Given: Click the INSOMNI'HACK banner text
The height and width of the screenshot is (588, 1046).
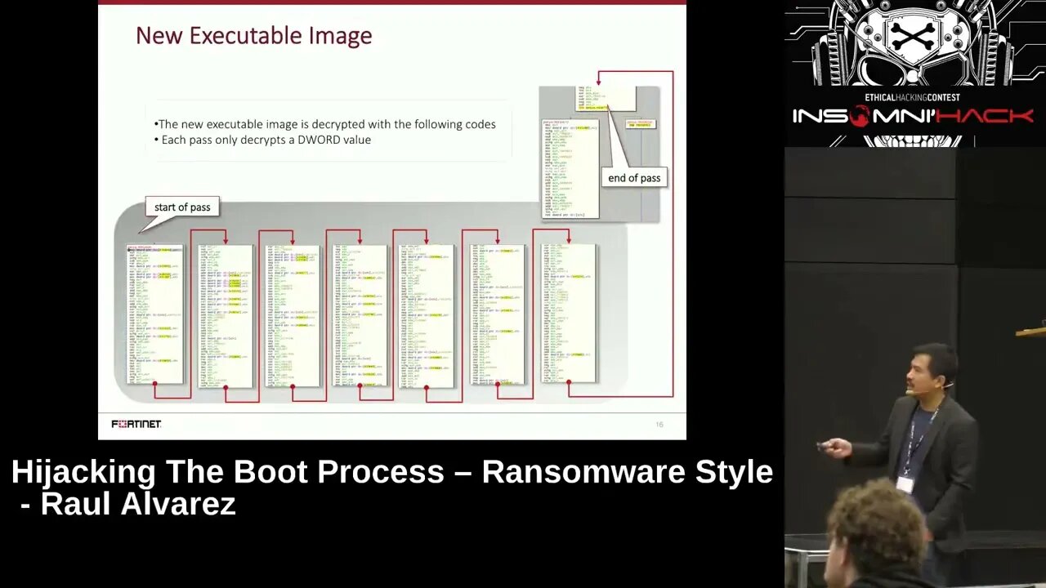Looking at the screenshot, I should coord(913,117).
